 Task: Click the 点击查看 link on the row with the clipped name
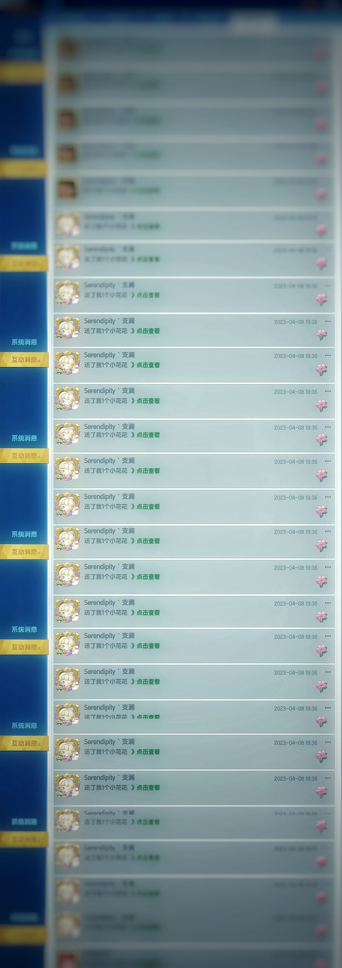click(x=148, y=822)
